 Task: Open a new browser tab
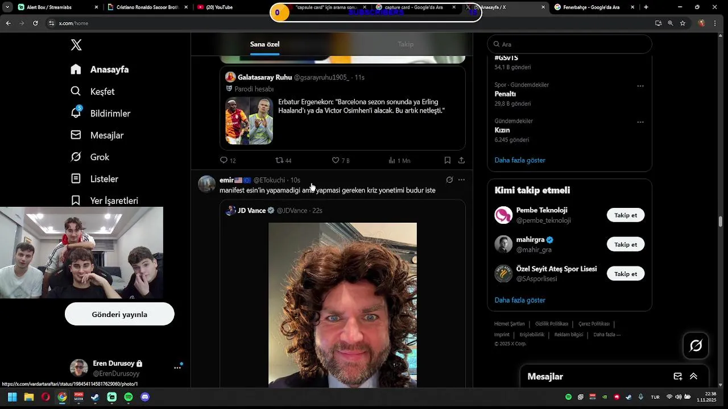click(646, 7)
